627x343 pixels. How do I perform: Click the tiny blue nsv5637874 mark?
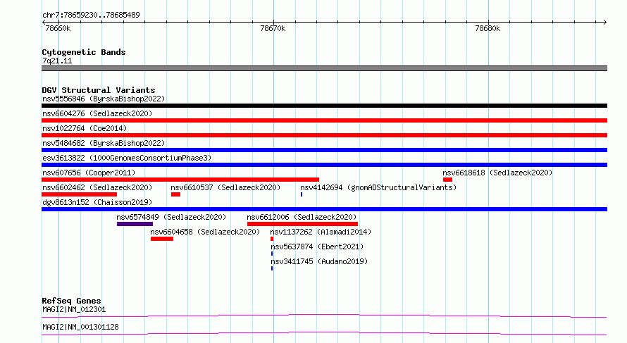272,254
